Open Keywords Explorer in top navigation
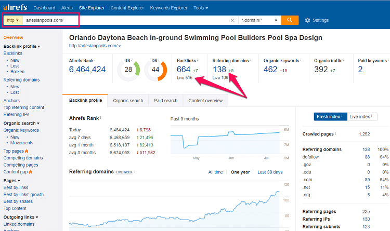The image size is (390, 231). coord(168,8)
